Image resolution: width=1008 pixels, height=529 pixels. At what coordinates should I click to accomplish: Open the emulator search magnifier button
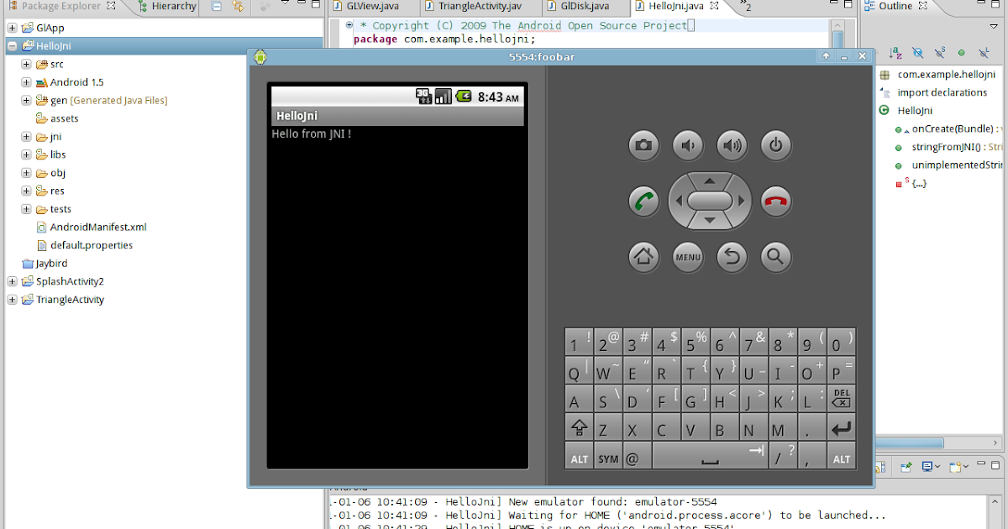776,256
